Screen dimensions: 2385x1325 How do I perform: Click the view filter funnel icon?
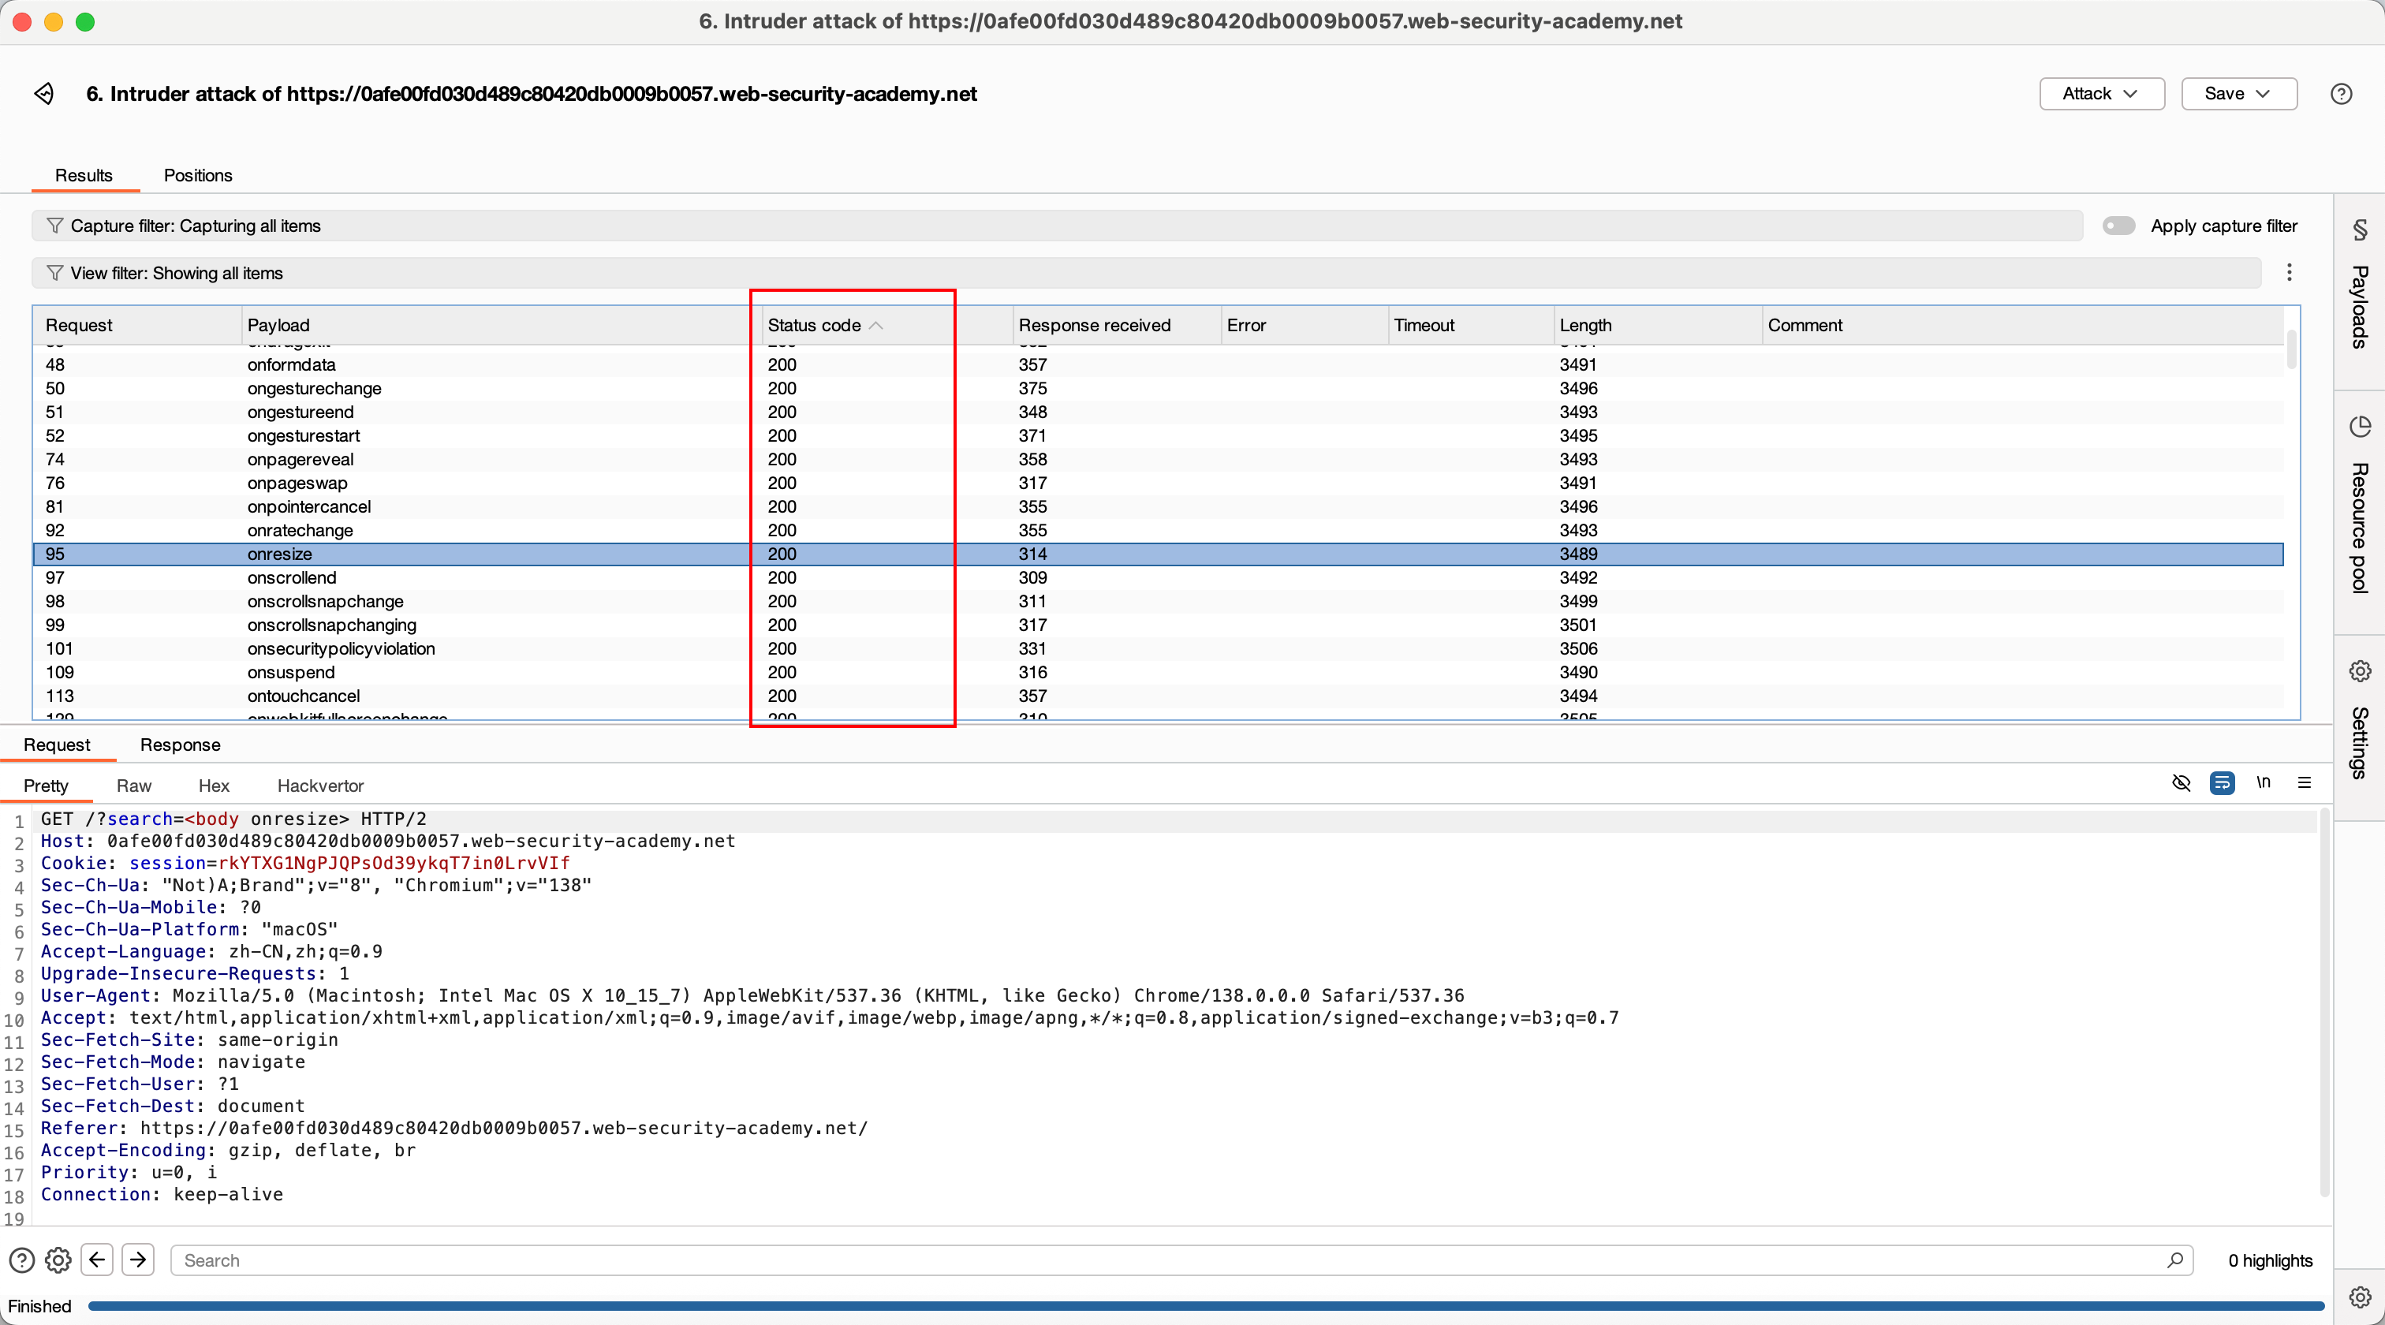click(54, 273)
